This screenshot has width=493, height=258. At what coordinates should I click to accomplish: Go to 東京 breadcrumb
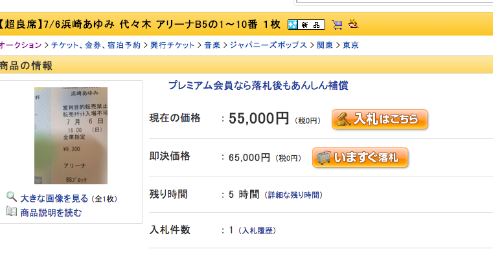click(x=350, y=45)
